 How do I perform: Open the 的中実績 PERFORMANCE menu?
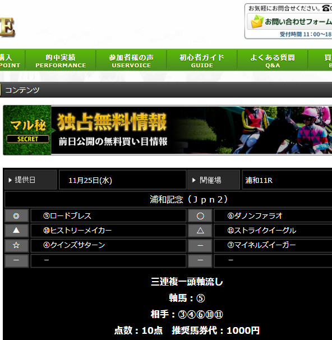point(61,60)
